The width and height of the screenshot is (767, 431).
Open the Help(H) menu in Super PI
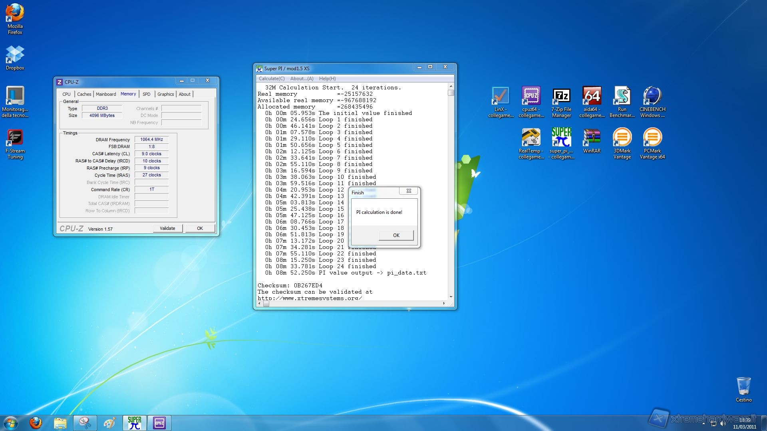[327, 79]
